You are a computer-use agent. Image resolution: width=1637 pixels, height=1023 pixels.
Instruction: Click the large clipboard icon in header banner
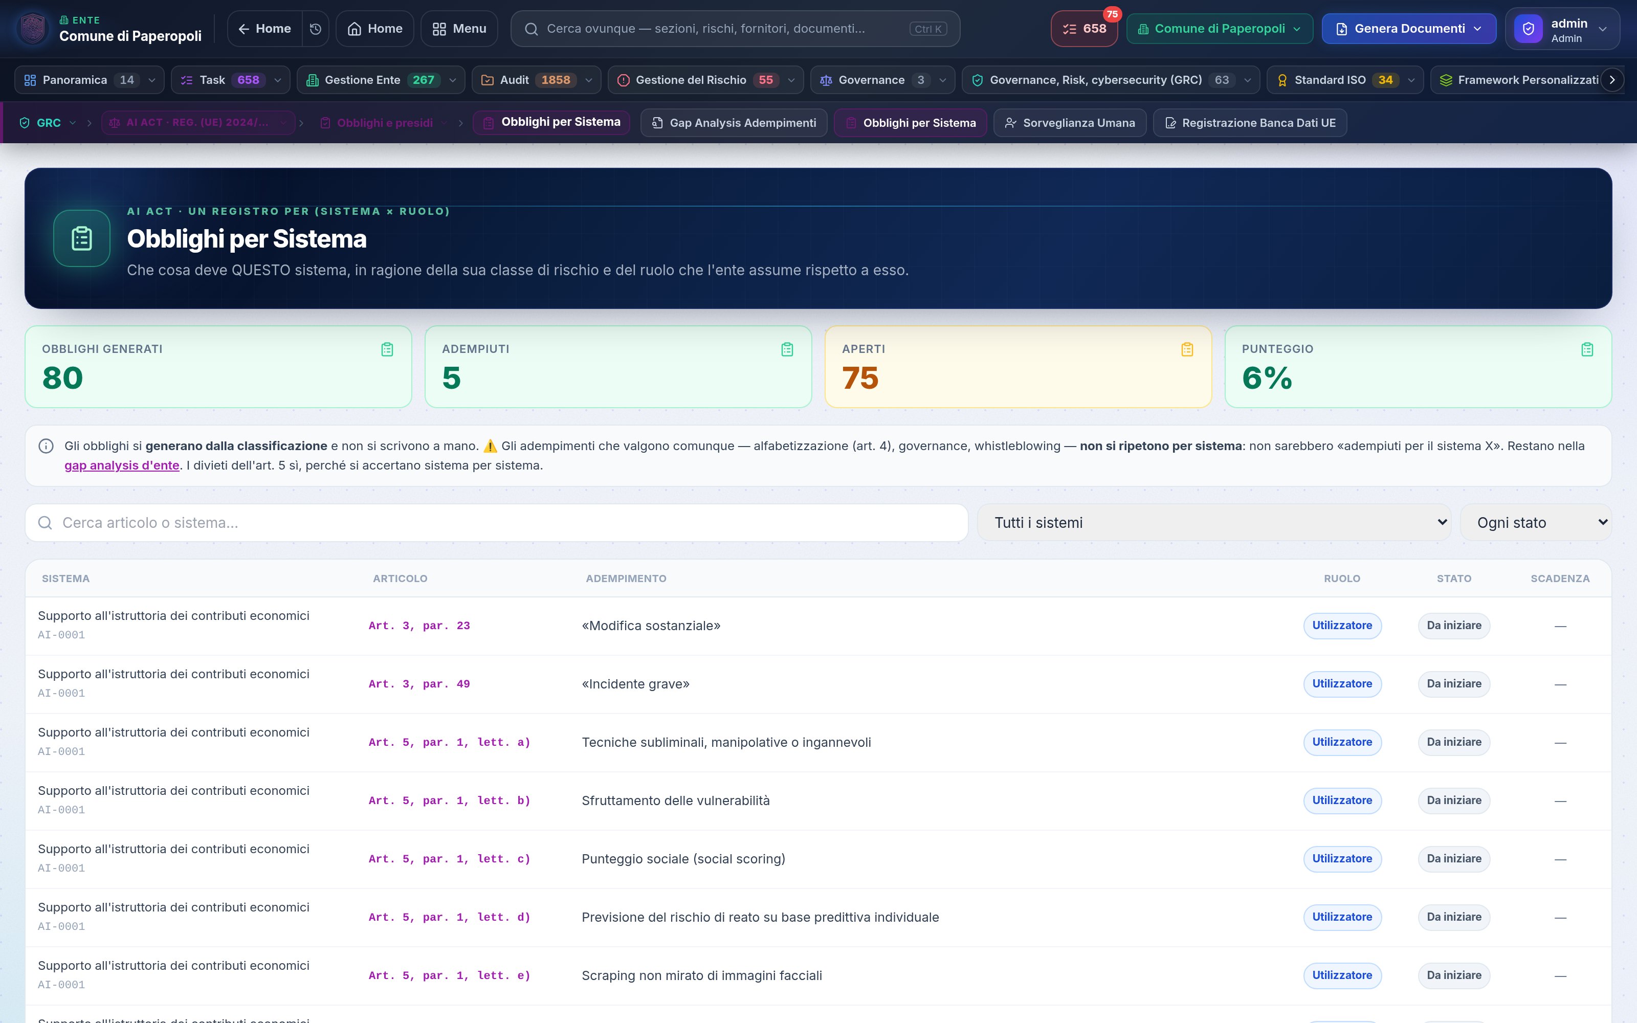pyautogui.click(x=82, y=238)
